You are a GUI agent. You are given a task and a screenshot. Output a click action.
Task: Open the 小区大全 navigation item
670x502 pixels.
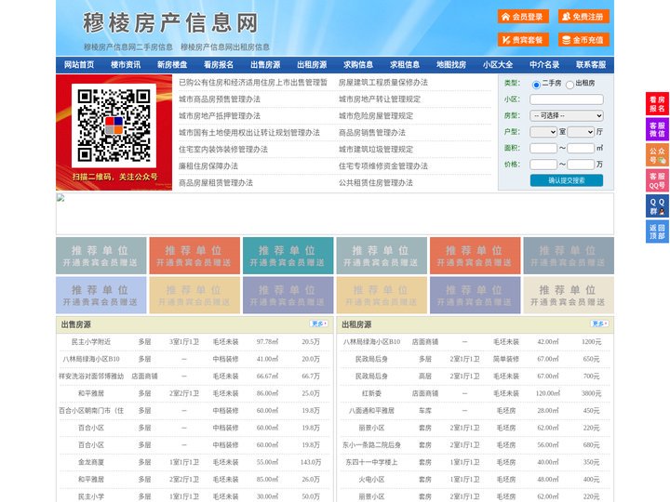pos(498,65)
